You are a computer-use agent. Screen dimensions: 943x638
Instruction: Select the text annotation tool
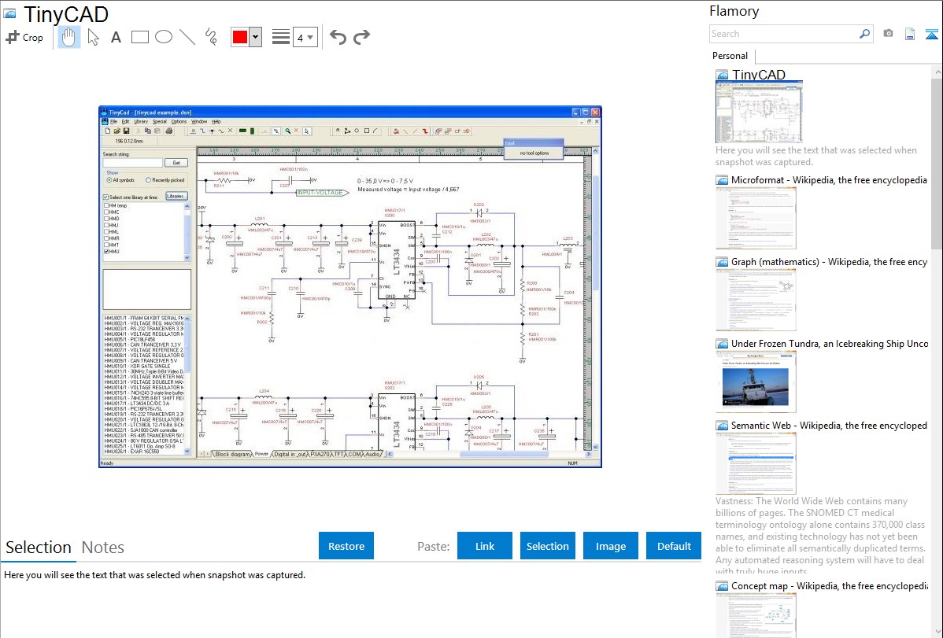tap(116, 37)
